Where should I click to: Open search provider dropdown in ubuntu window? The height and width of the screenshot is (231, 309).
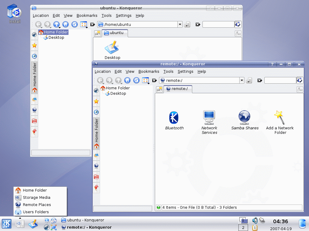coord(238,24)
